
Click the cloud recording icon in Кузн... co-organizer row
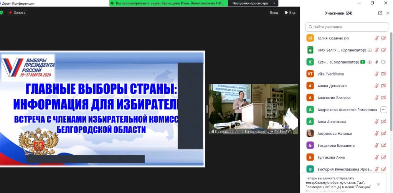(370, 62)
